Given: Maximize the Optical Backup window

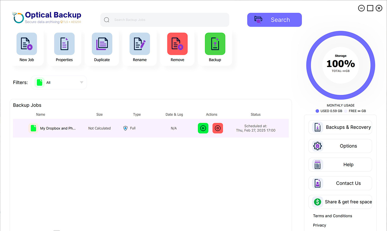Looking at the screenshot, I should coord(370,8).
